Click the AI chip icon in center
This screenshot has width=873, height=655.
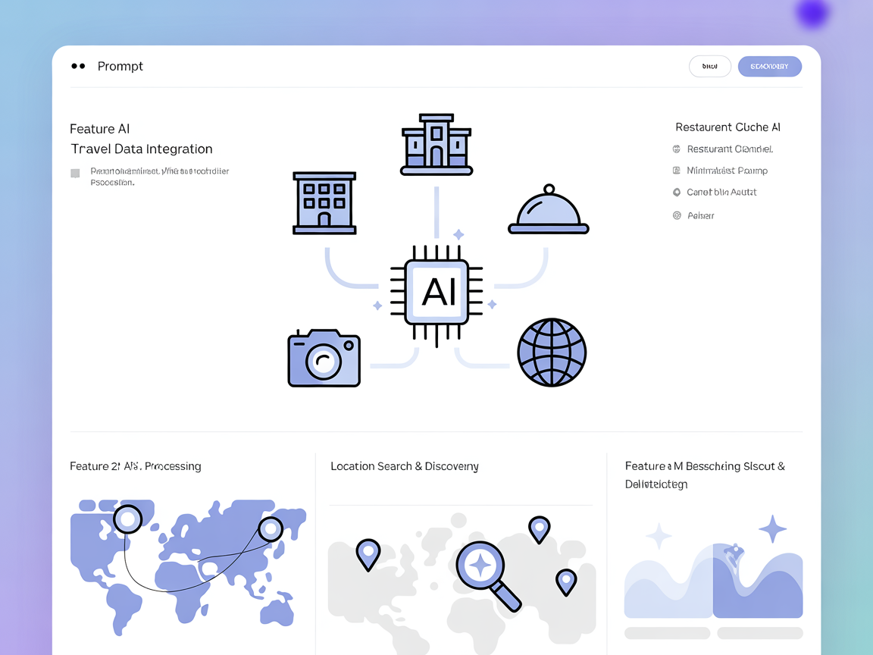pyautogui.click(x=436, y=292)
